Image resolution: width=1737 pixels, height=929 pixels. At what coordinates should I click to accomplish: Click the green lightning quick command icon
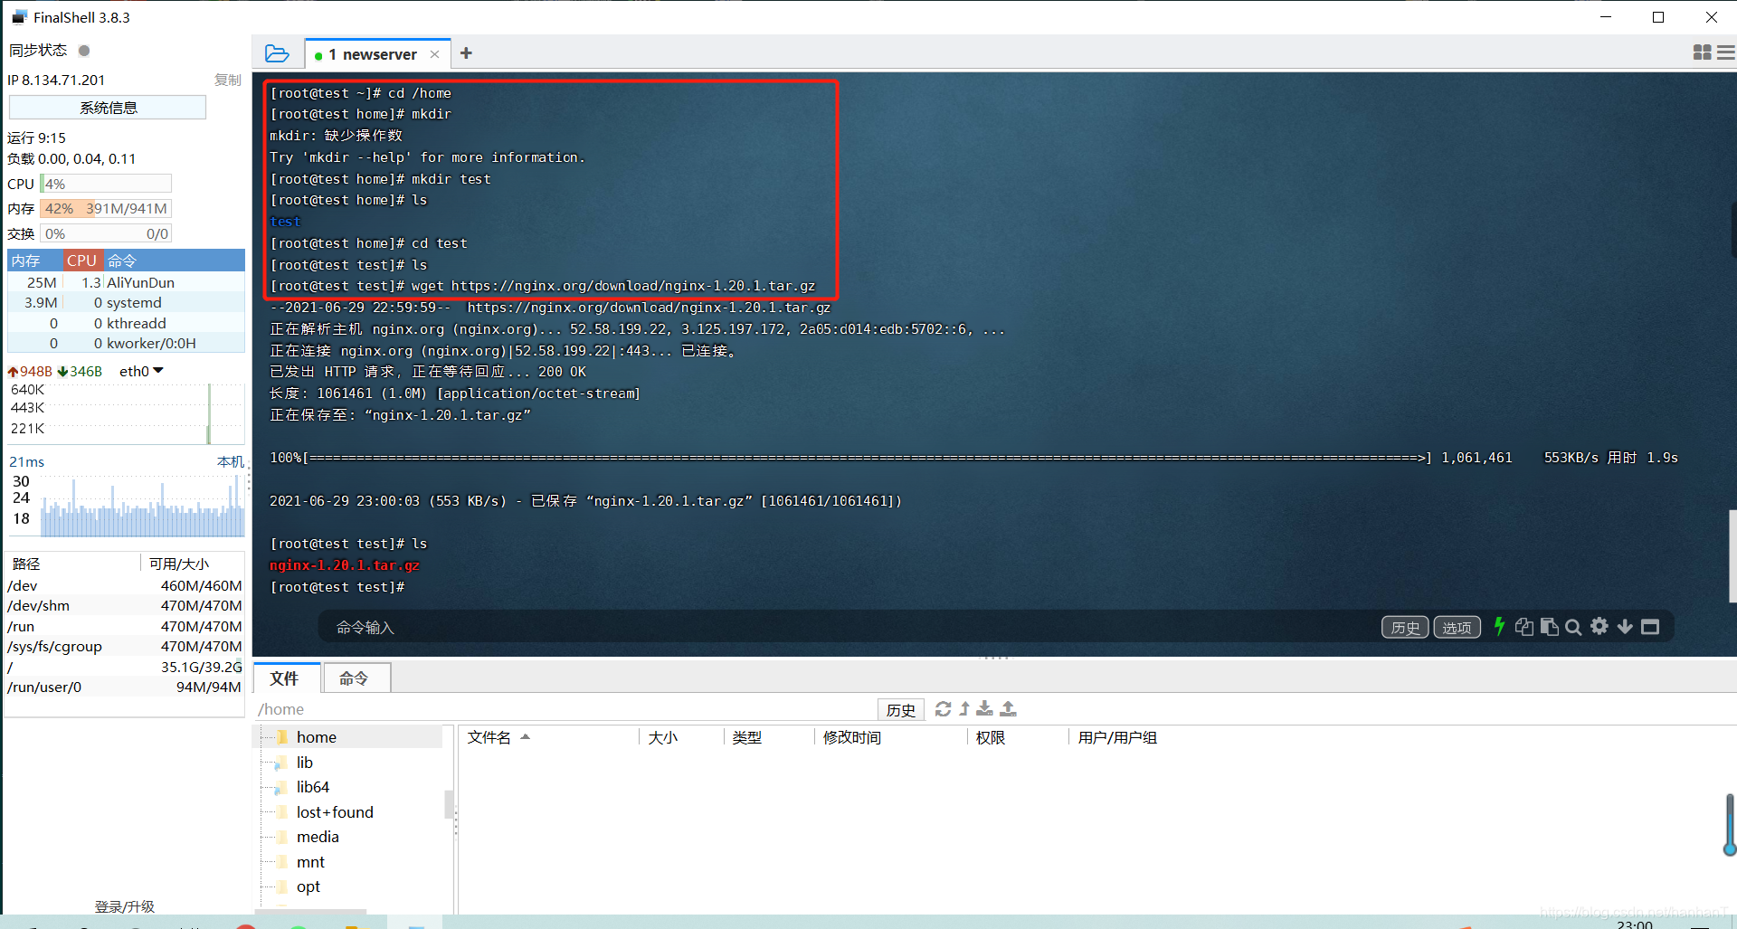(1499, 626)
